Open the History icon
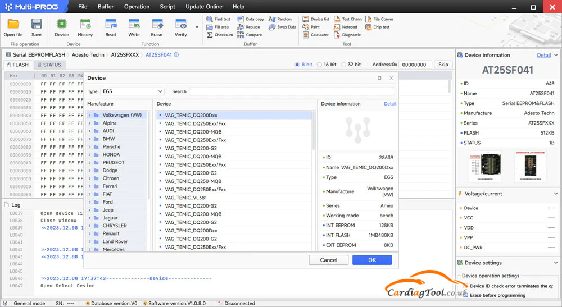The image size is (562, 307). (x=85, y=24)
